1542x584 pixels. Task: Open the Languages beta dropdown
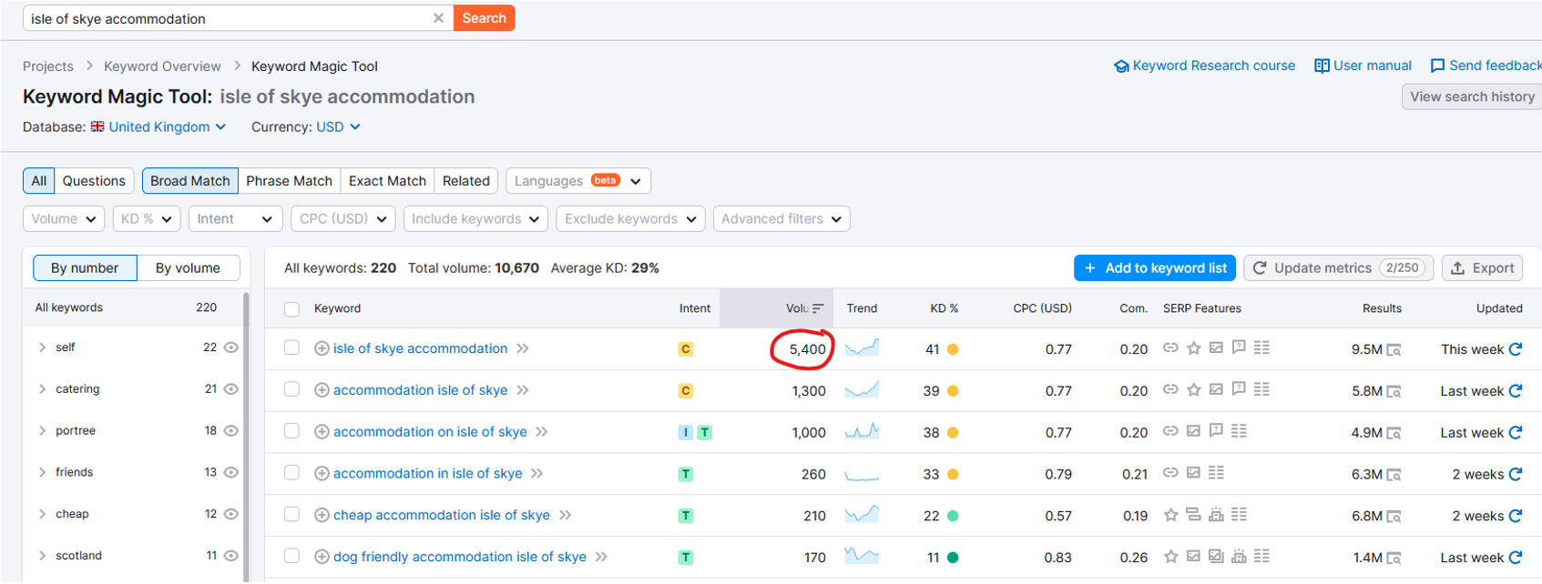click(x=578, y=181)
